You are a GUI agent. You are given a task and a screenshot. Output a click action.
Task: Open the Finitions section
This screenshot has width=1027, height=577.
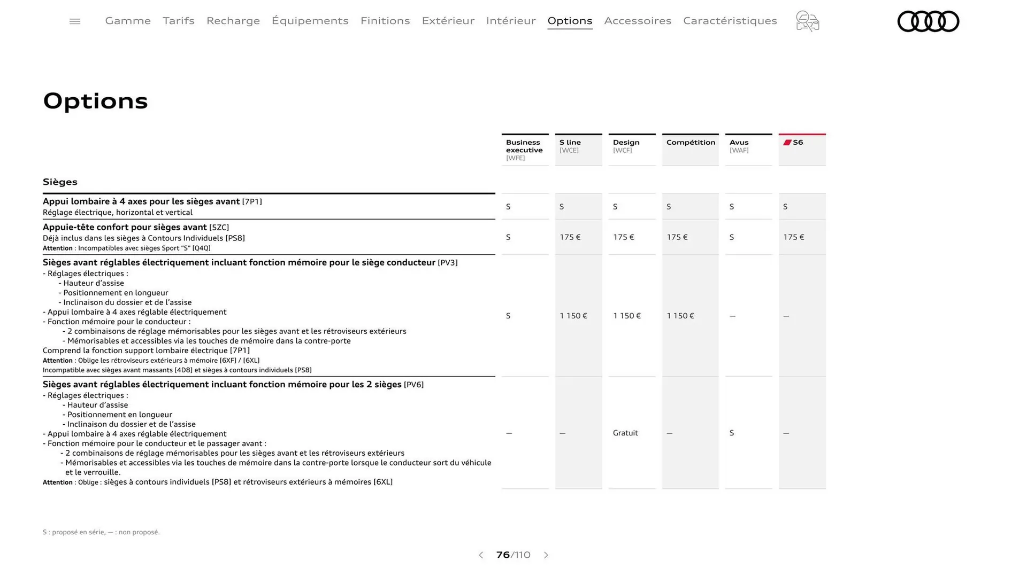point(385,21)
